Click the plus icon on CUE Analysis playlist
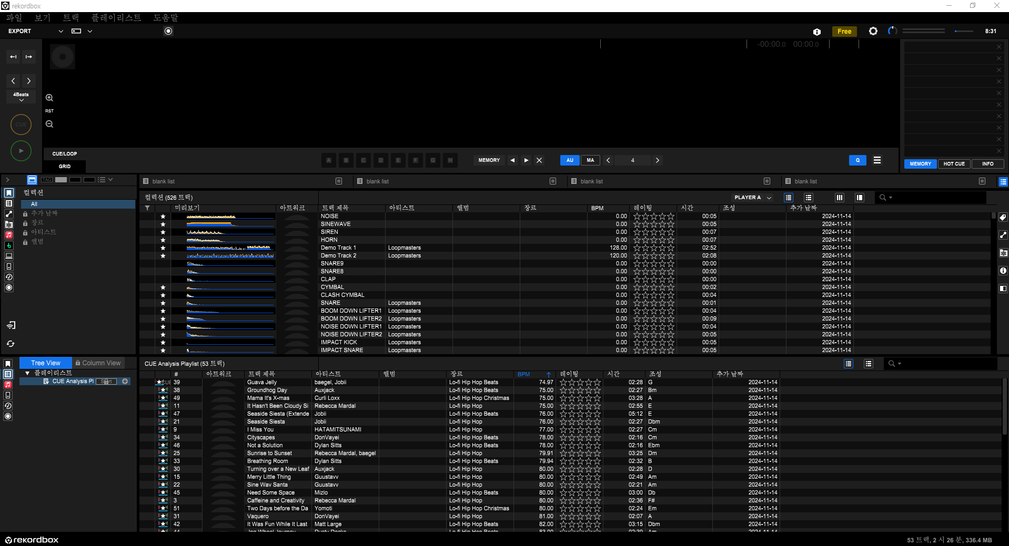Image resolution: width=1009 pixels, height=546 pixels. [x=125, y=382]
